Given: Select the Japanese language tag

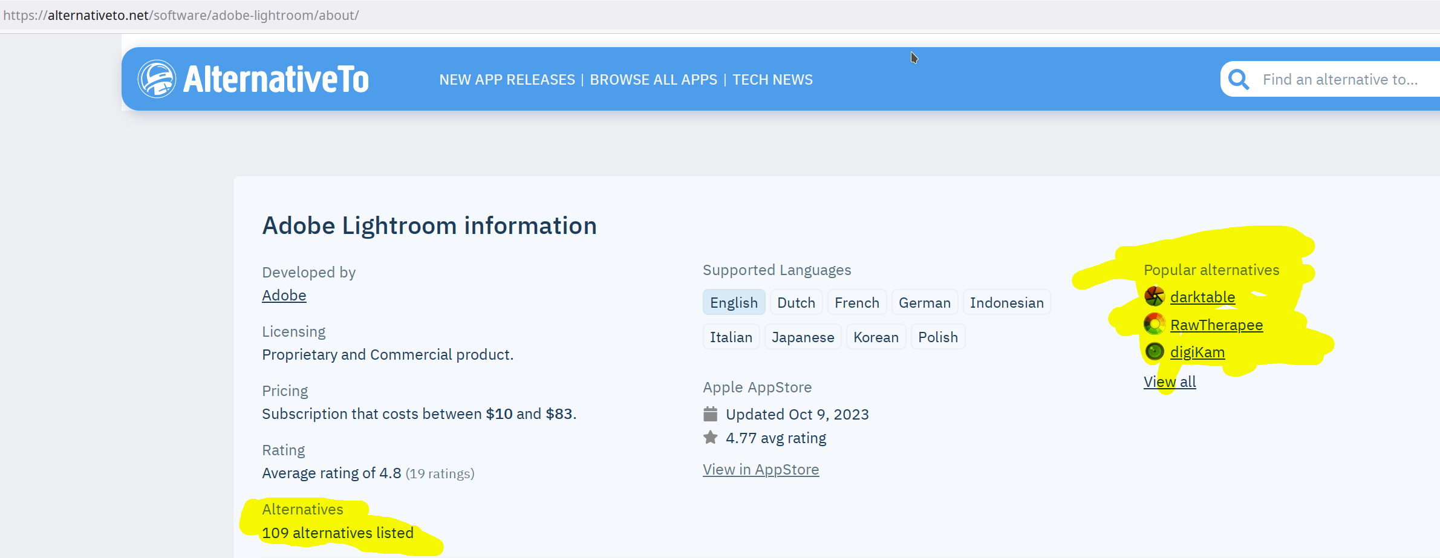Looking at the screenshot, I should (x=803, y=337).
